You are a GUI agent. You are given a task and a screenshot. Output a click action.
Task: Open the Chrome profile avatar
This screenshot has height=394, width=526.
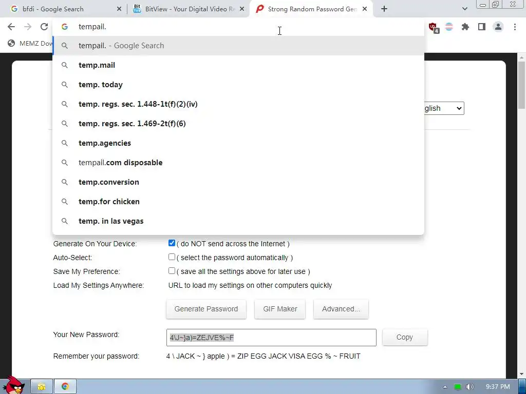pyautogui.click(x=498, y=27)
